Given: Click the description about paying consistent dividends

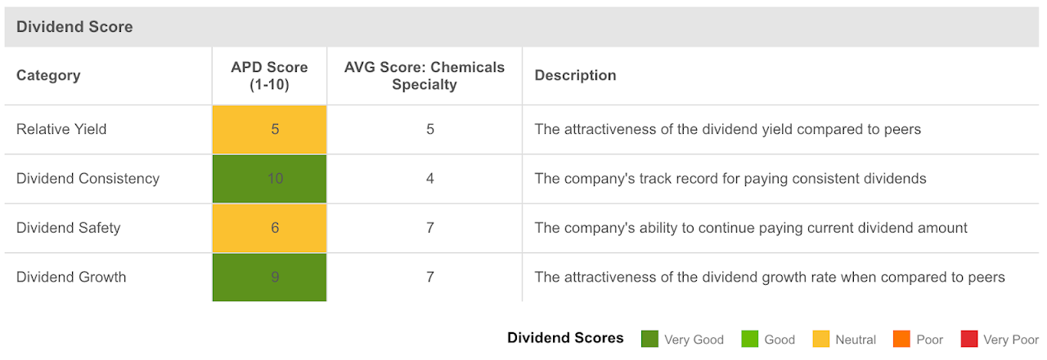Looking at the screenshot, I should (x=730, y=178).
